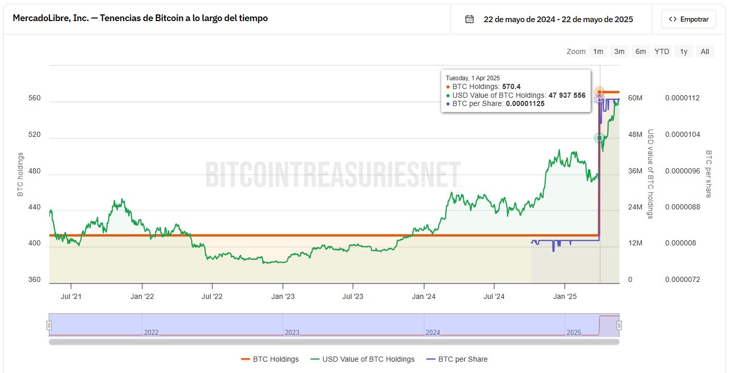Viewport: 730px width, 373px height.
Task: Choose YTD zoom option
Action: click(x=662, y=51)
